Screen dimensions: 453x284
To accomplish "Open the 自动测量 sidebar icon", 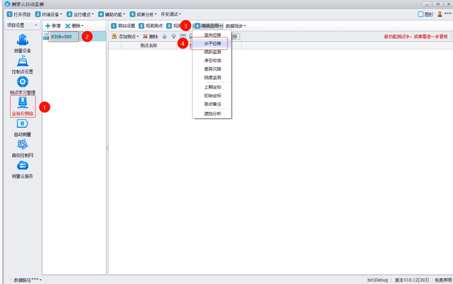I will coord(22,124).
